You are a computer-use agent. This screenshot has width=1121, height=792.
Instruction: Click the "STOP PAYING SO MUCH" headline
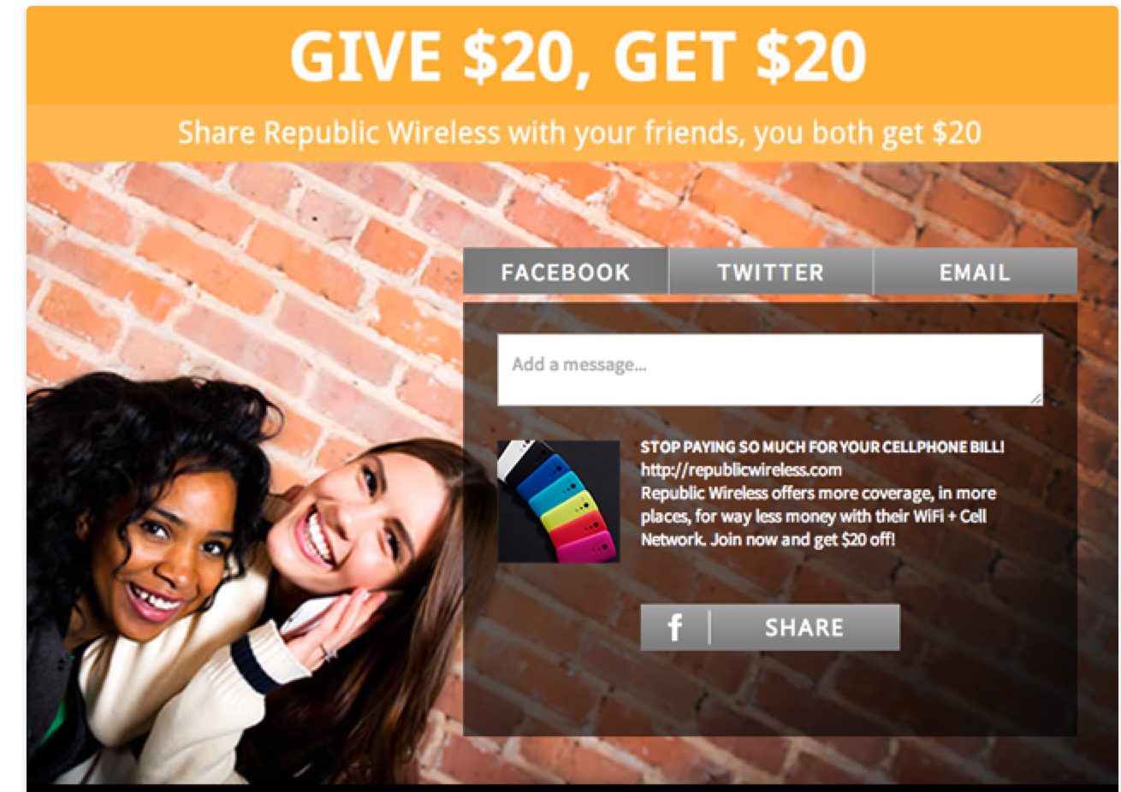pos(821,446)
